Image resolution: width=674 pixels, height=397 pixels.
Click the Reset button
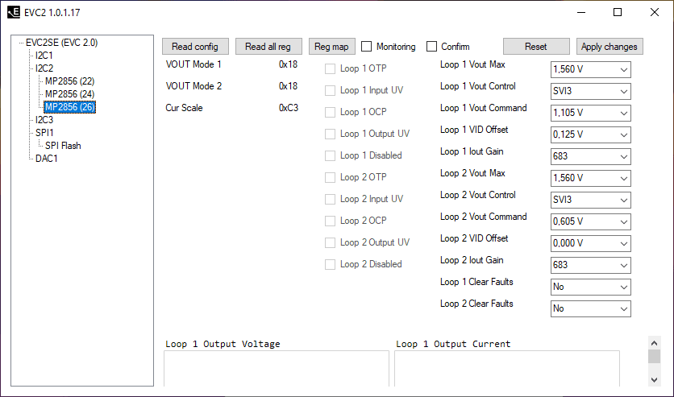pyautogui.click(x=535, y=47)
